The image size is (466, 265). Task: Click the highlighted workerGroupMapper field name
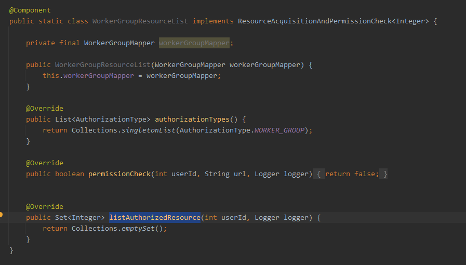[x=194, y=43]
